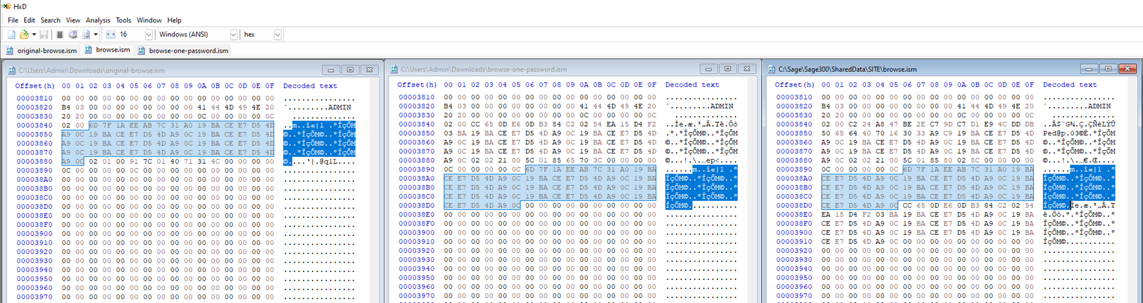Click the Open disk image icon

pyautogui.click(x=86, y=35)
